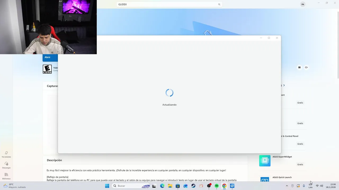The width and height of the screenshot is (339, 190).
Task: Expand related apps section chevron
Action: pos(284,85)
